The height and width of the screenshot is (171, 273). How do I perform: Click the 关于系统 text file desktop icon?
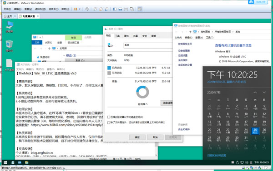coord(9,65)
